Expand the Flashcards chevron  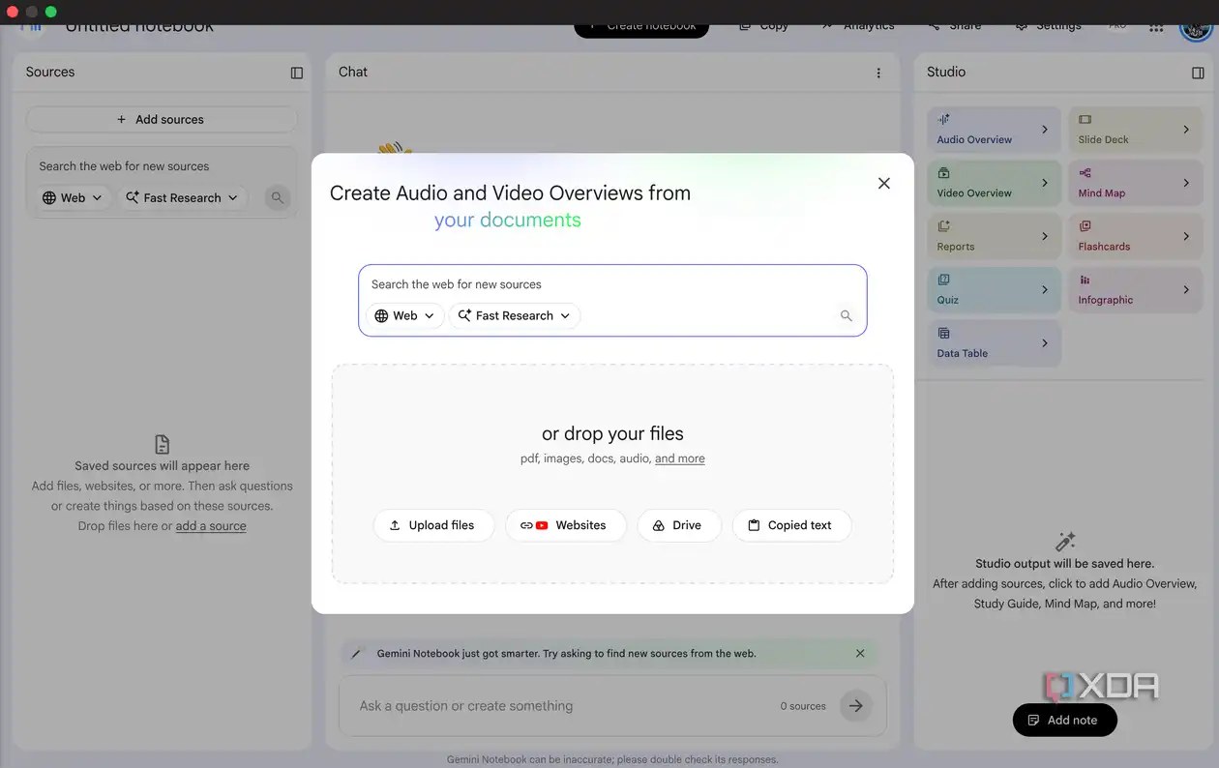(x=1186, y=236)
